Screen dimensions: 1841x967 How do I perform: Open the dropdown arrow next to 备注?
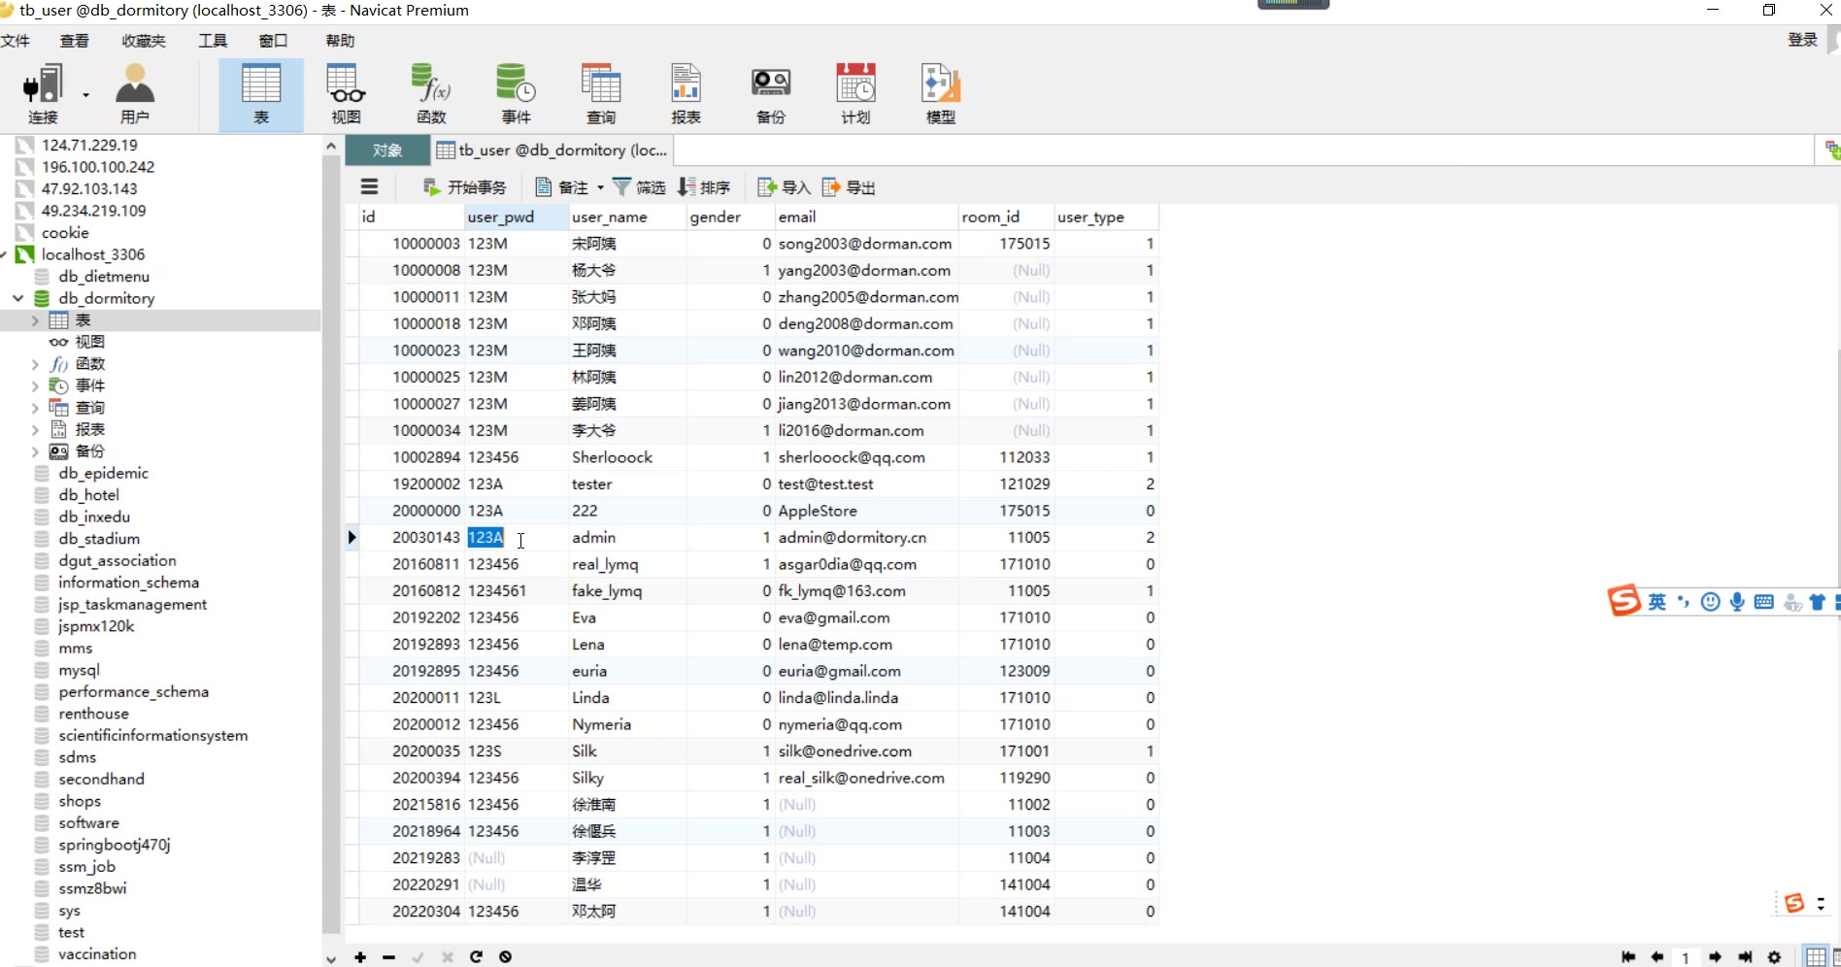click(x=600, y=187)
